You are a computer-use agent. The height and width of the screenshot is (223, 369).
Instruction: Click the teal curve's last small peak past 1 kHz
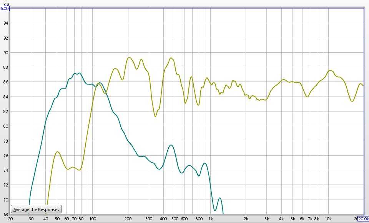coord(219,198)
